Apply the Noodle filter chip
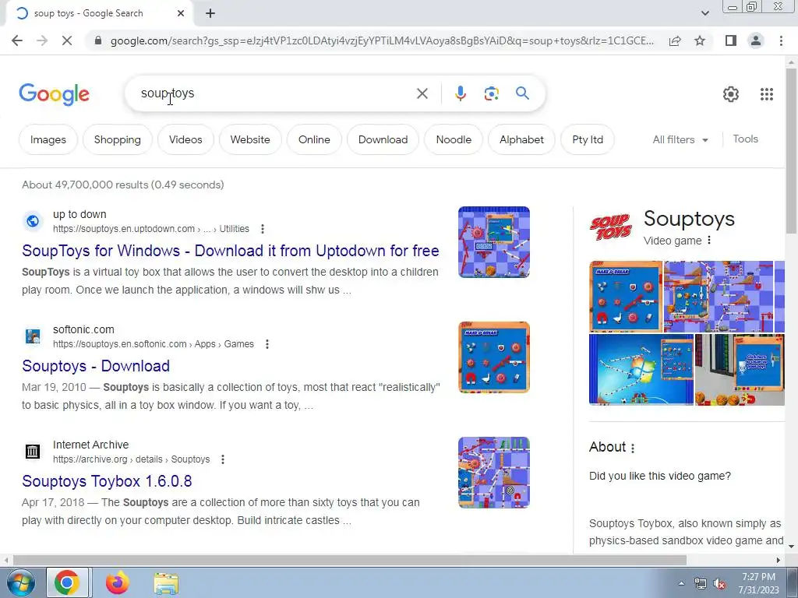 (x=454, y=140)
